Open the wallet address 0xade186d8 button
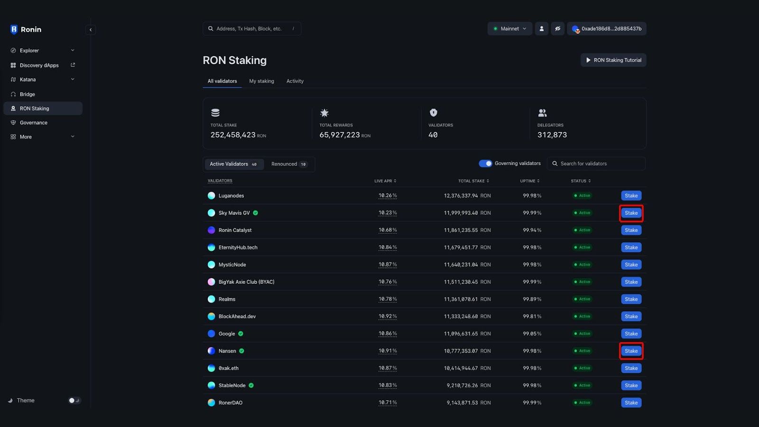Viewport: 759px width, 427px height. (x=607, y=28)
